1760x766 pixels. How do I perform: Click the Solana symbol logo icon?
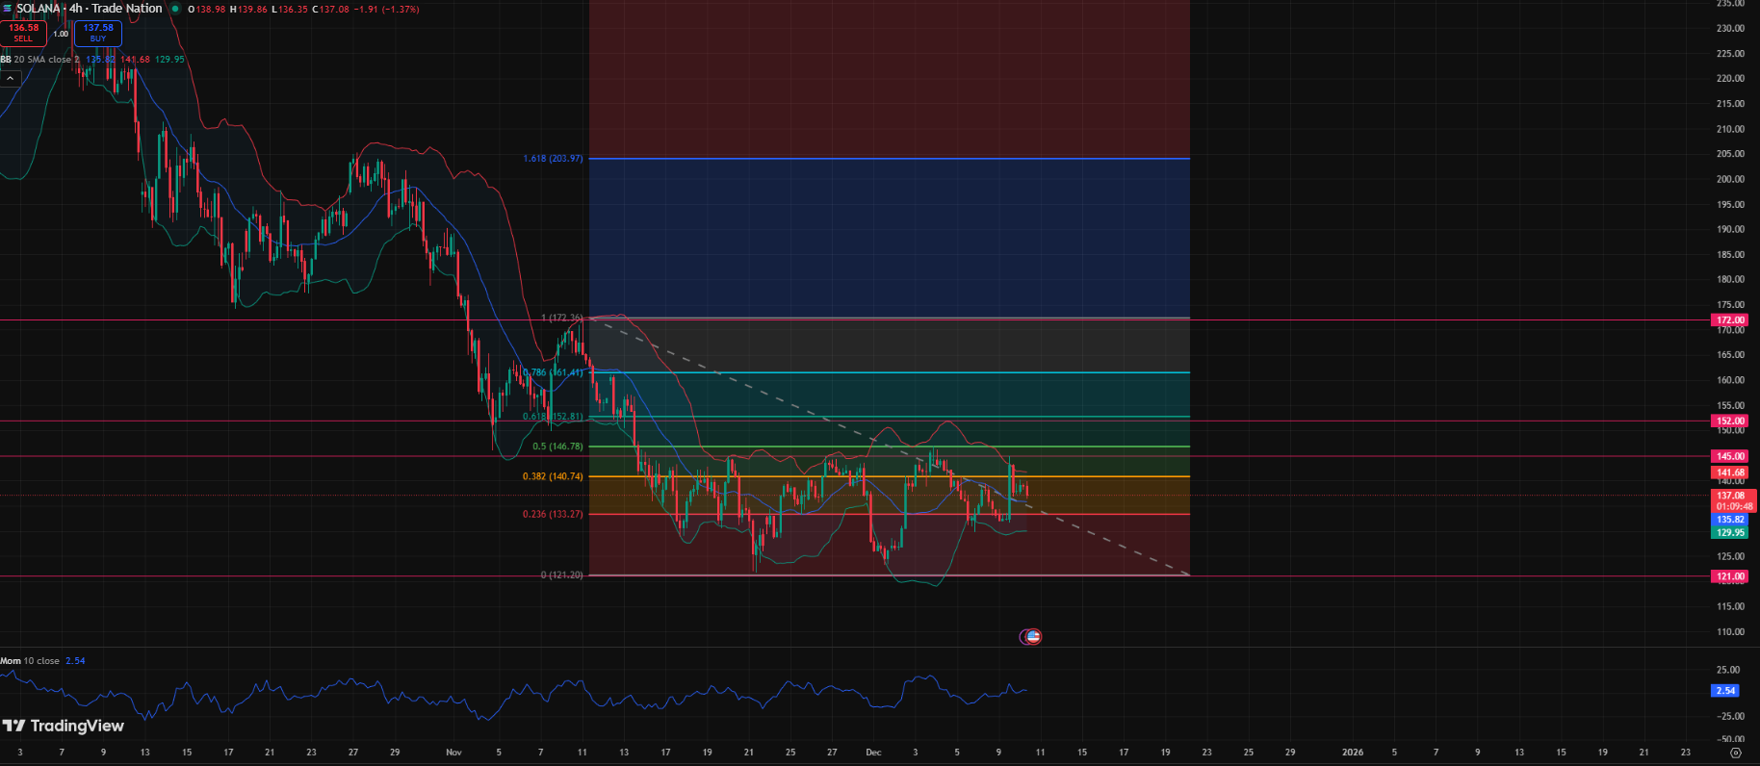(7, 9)
